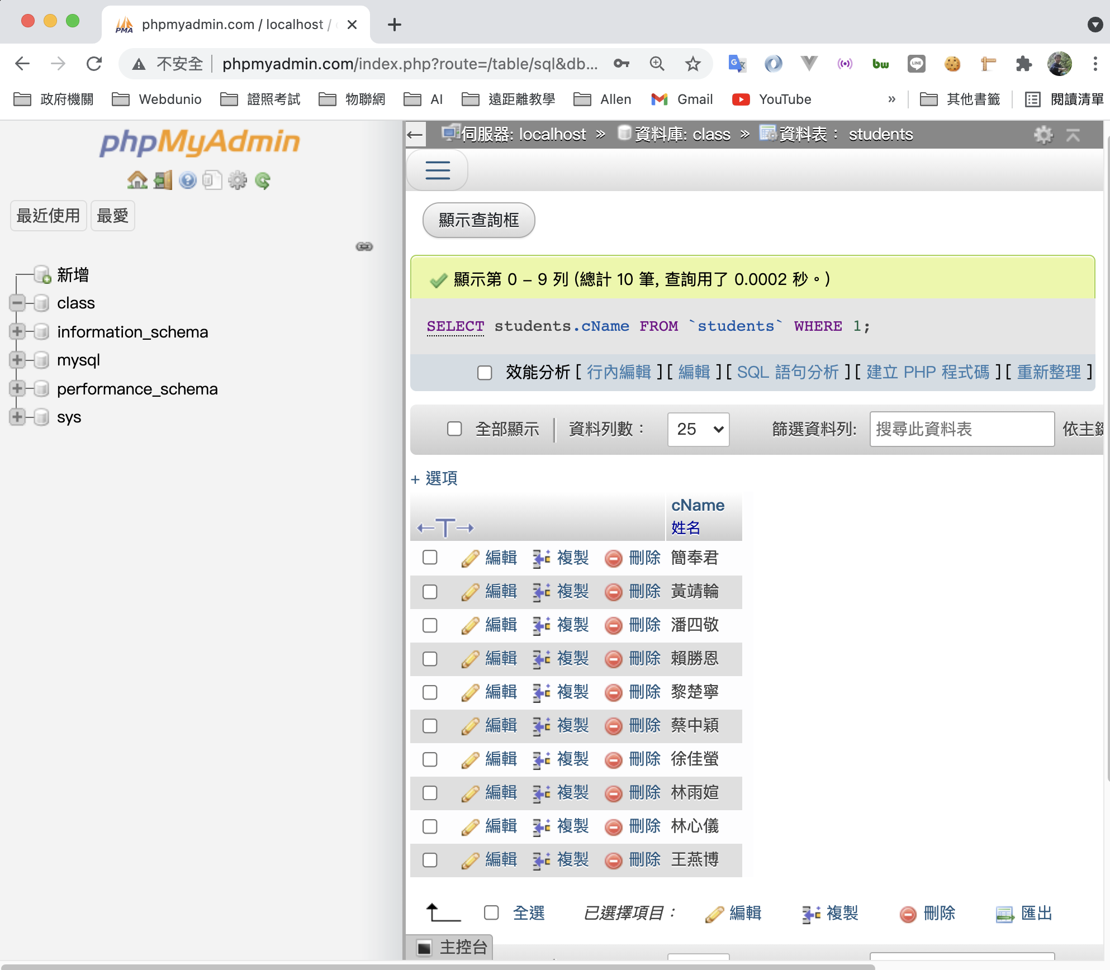Toggle the 全部顯示 checkbox
This screenshot has height=970, width=1110.
[454, 429]
